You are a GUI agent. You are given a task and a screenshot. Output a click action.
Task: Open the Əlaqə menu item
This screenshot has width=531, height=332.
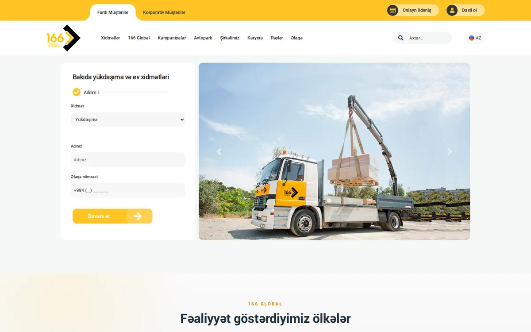click(296, 38)
